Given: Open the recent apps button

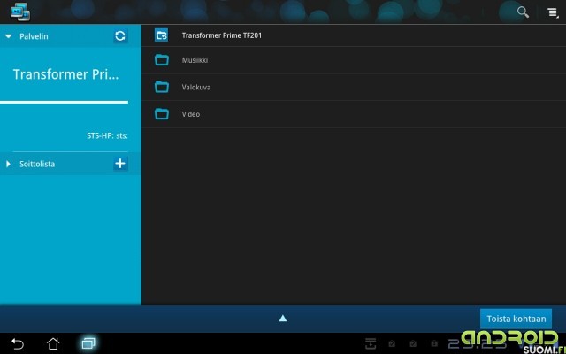Looking at the screenshot, I should click(88, 343).
